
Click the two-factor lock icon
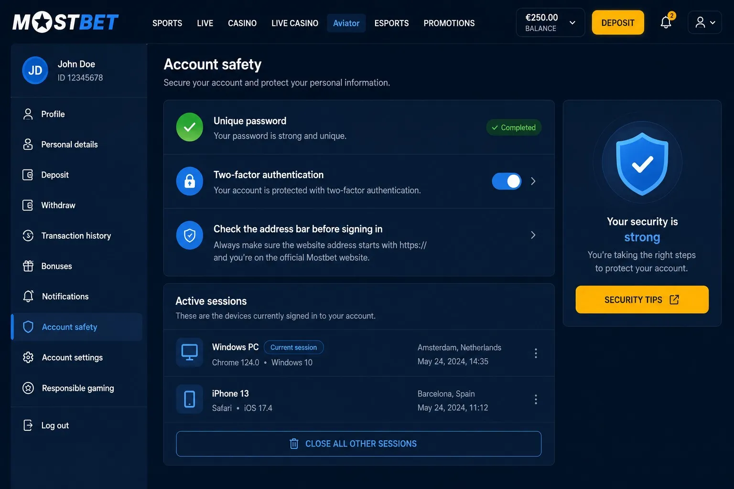tap(190, 181)
